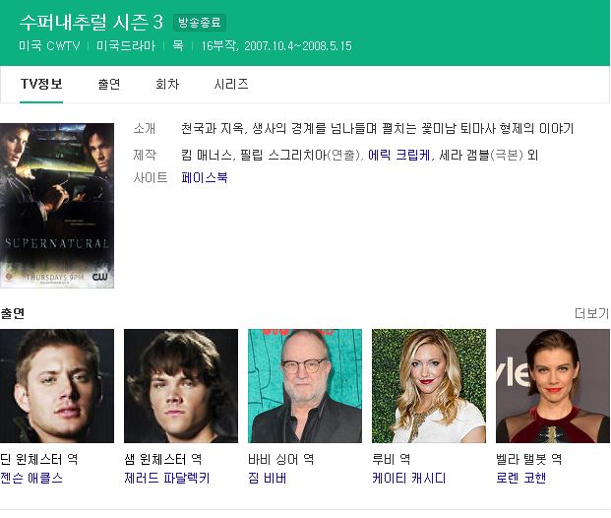Click the 에릭 크립케 link
This screenshot has height=518, width=611.
click(398, 156)
